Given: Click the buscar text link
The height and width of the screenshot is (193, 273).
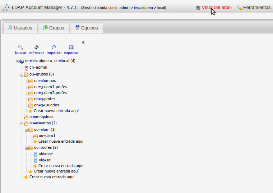Looking at the screenshot, I should [x=21, y=53].
